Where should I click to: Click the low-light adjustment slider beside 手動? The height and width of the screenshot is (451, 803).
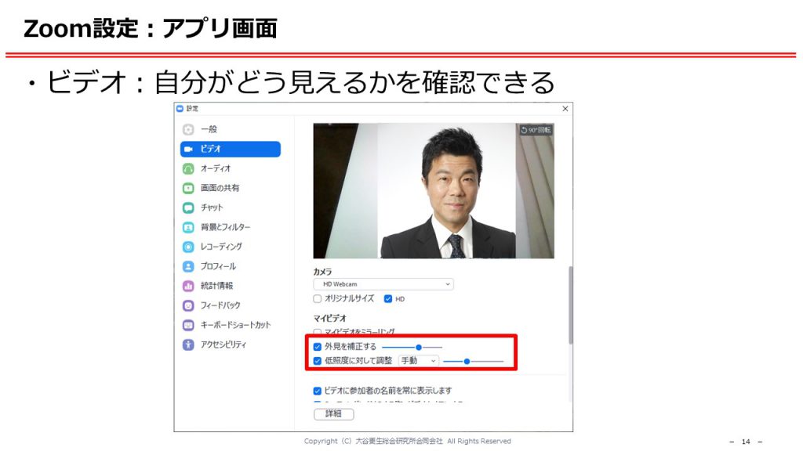point(473,362)
